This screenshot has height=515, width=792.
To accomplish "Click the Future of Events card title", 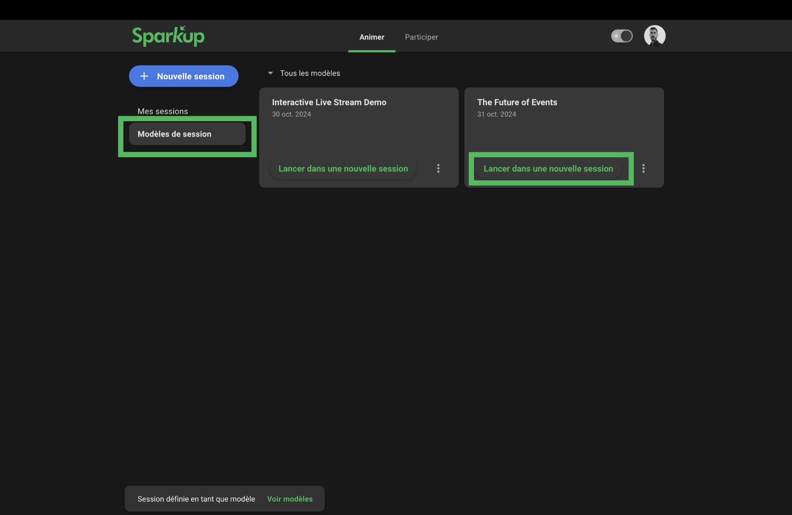I will point(517,102).
